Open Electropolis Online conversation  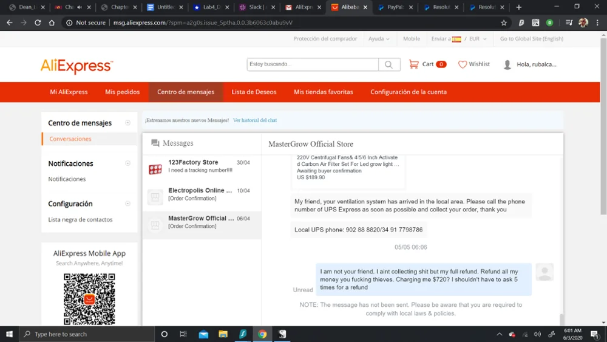coord(202,197)
